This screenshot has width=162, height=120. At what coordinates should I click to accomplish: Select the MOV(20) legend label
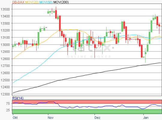tap(32, 2)
